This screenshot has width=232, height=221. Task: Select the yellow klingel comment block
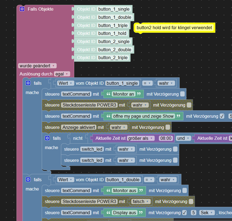pyautogui.click(x=175, y=28)
